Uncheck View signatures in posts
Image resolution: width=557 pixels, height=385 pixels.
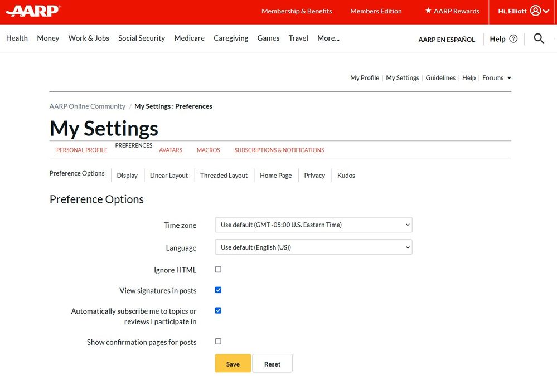tap(218, 290)
